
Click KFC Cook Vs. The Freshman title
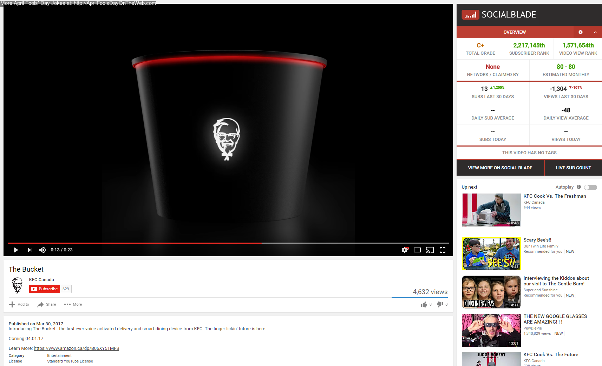point(555,196)
